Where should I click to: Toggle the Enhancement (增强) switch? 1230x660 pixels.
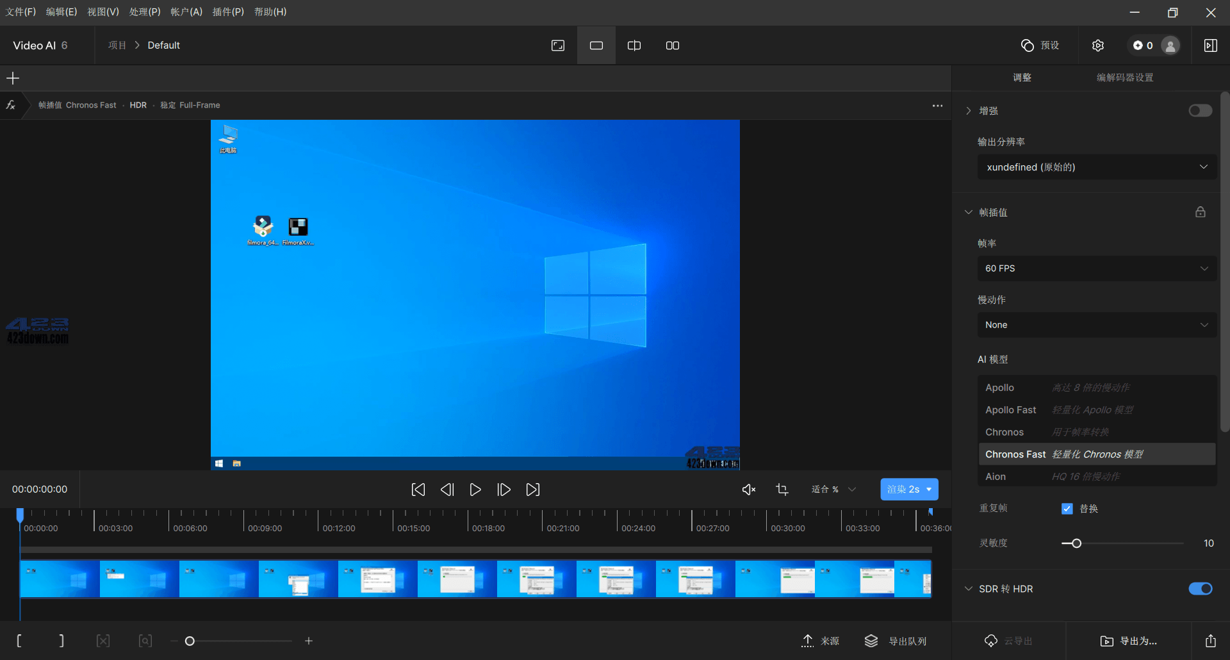pos(1201,111)
